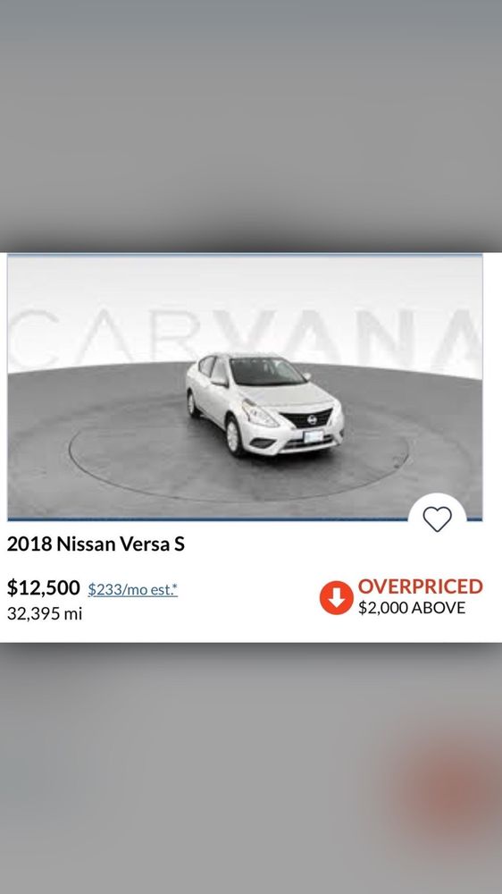
Task: Click the $12,500 price text
Action: [x=43, y=587]
